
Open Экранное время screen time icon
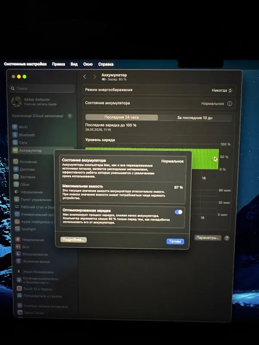click(x=19, y=261)
